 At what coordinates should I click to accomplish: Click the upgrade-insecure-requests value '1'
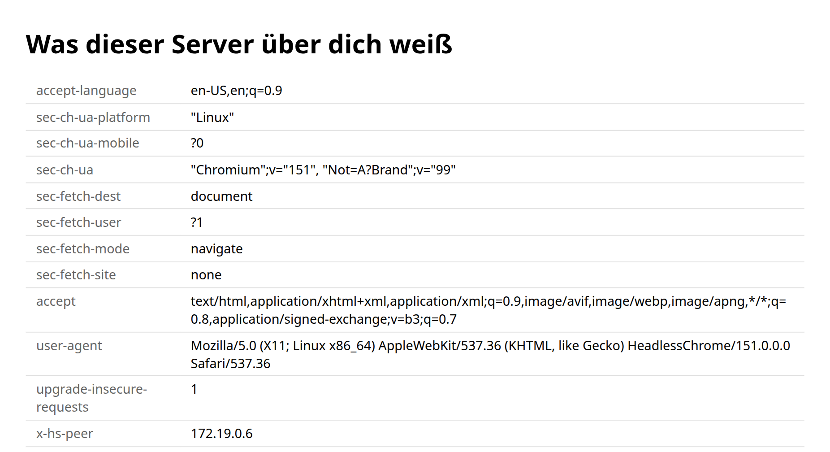coord(194,389)
